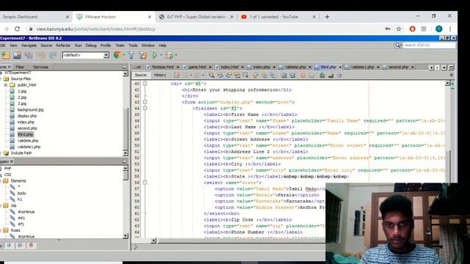The image size is (470, 264).
Task: Collapse form fold at line 43
Action: coord(145,102)
